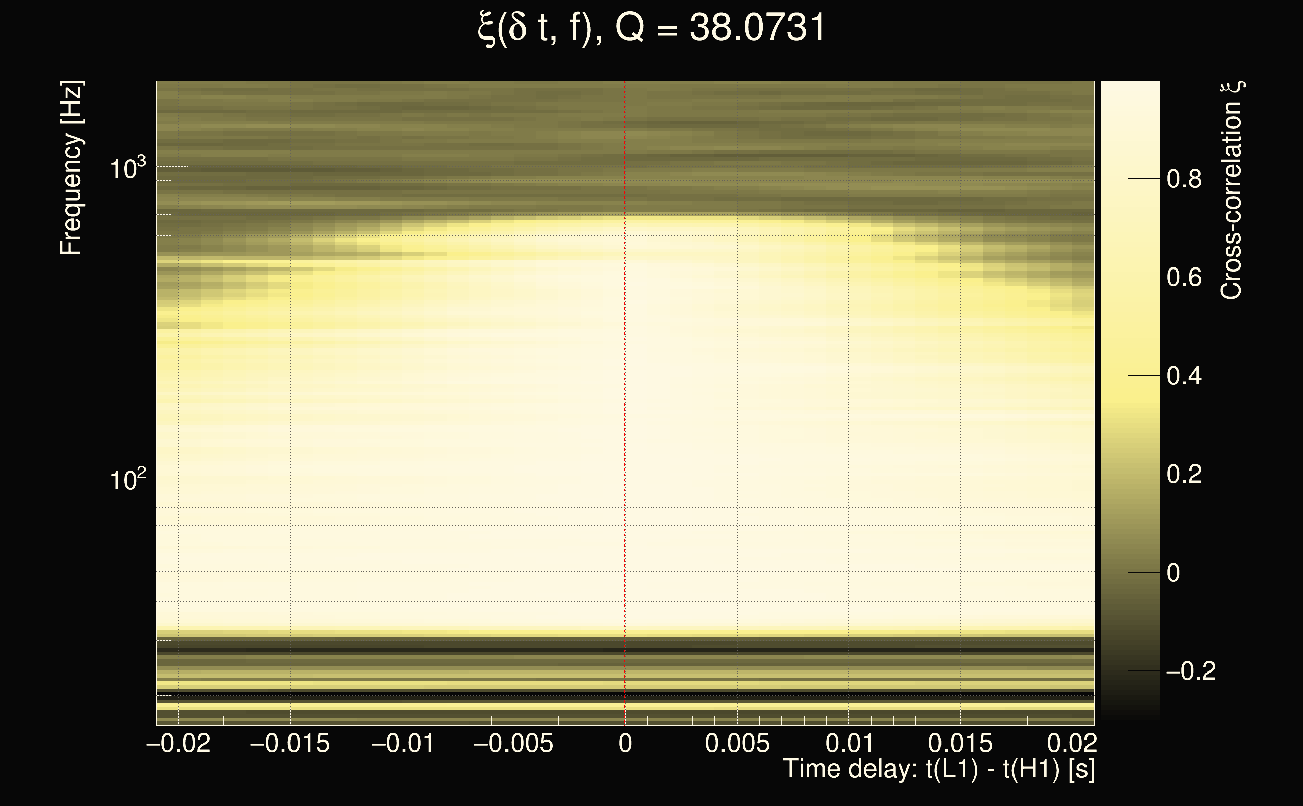The image size is (1303, 806).
Task: Click the 0 tick label on the colorbar
Action: (1173, 573)
